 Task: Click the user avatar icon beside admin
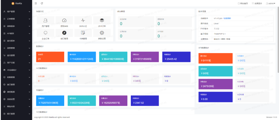(267, 3)
